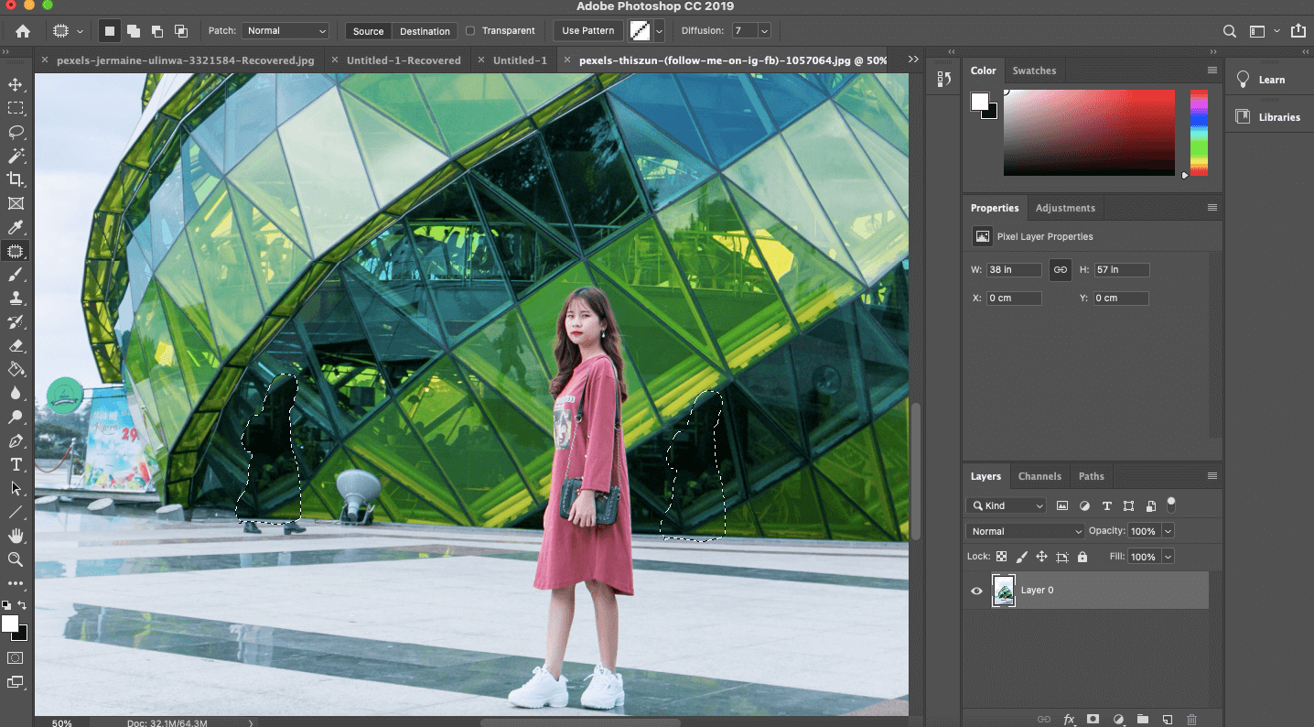This screenshot has height=727, width=1314.
Task: Click the rainbow hue slider strip
Action: pyautogui.click(x=1199, y=133)
